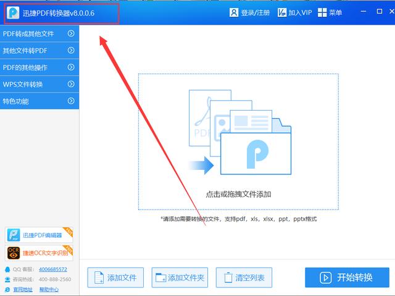Expand arrow next to 其他文件转PDF
Viewport: 395px width, 296px height.
point(71,50)
